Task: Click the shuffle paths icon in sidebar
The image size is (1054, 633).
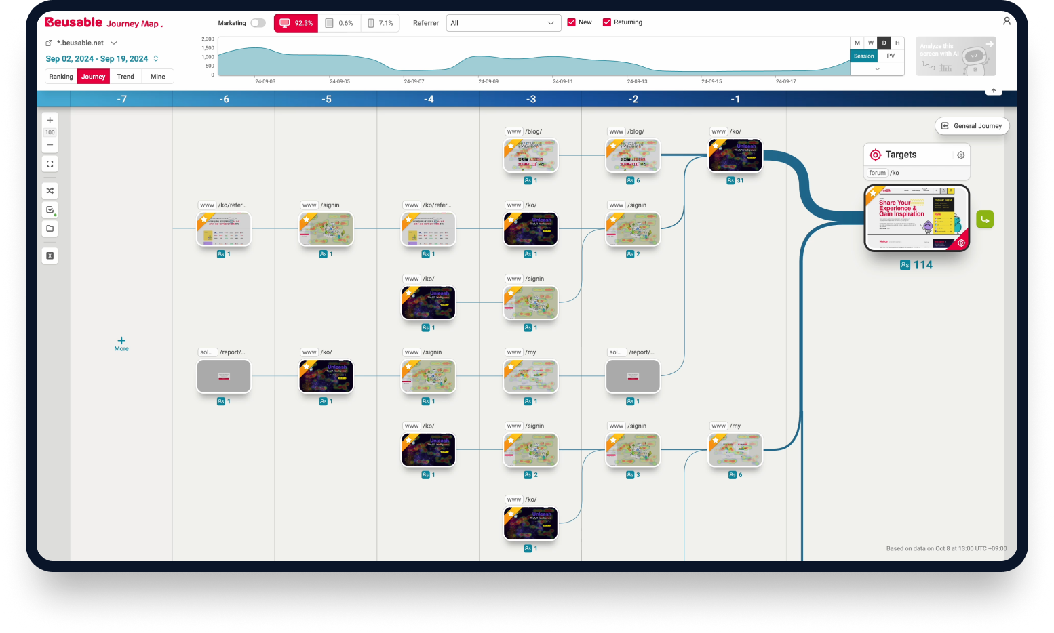Action: tap(50, 190)
